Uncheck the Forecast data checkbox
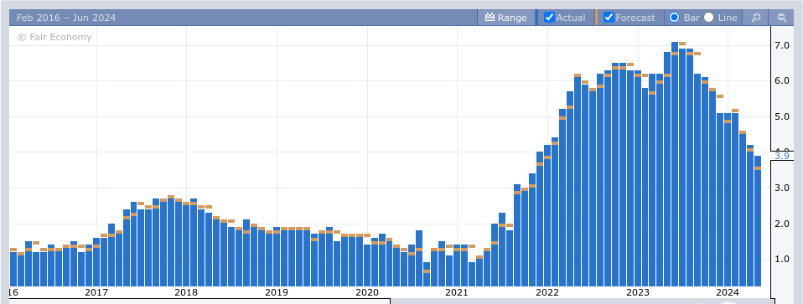The height and width of the screenshot is (304, 803). 609,18
